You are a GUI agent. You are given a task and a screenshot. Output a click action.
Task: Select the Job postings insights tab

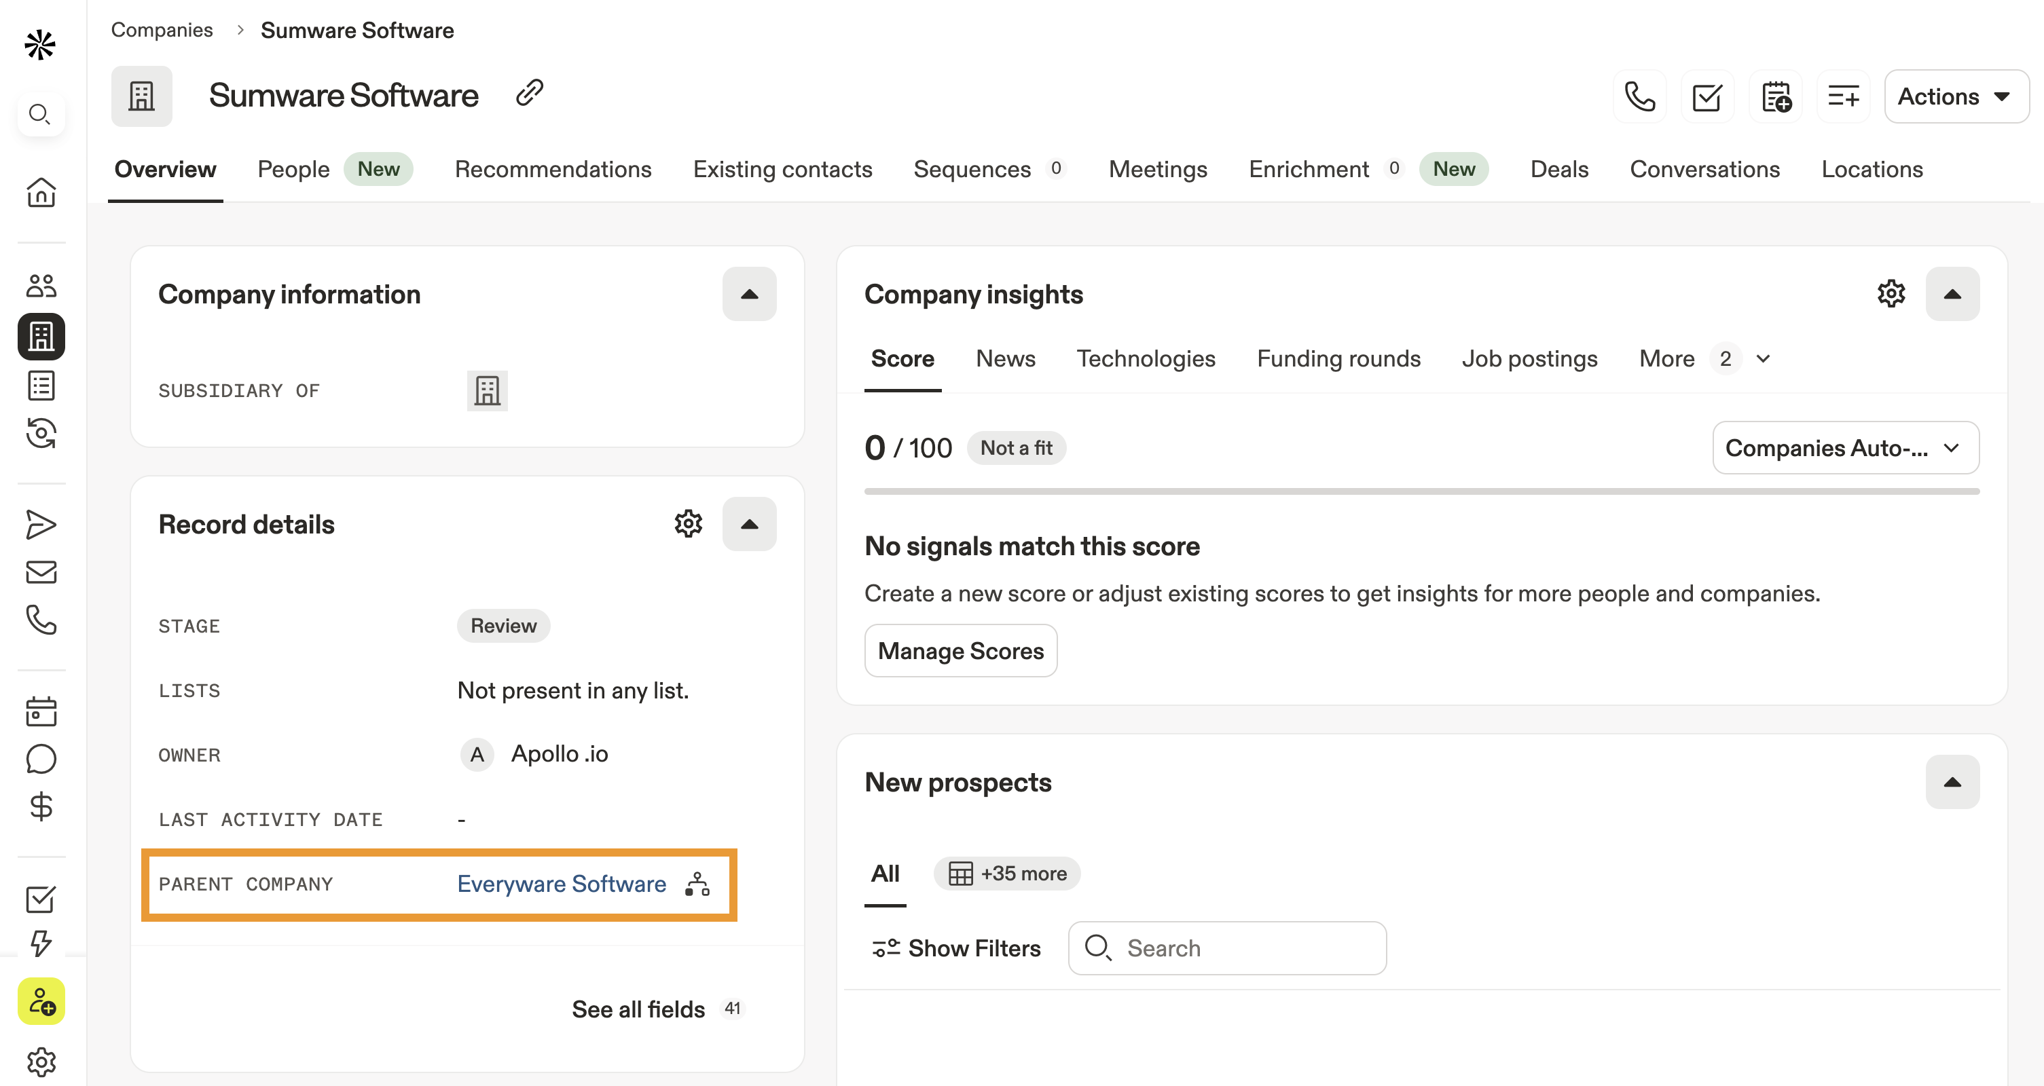1530,358
